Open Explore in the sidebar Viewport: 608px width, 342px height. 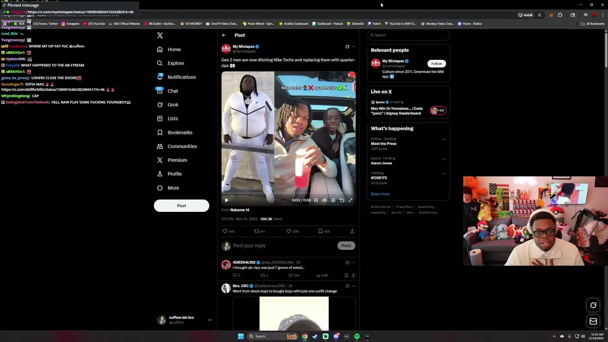(170, 63)
